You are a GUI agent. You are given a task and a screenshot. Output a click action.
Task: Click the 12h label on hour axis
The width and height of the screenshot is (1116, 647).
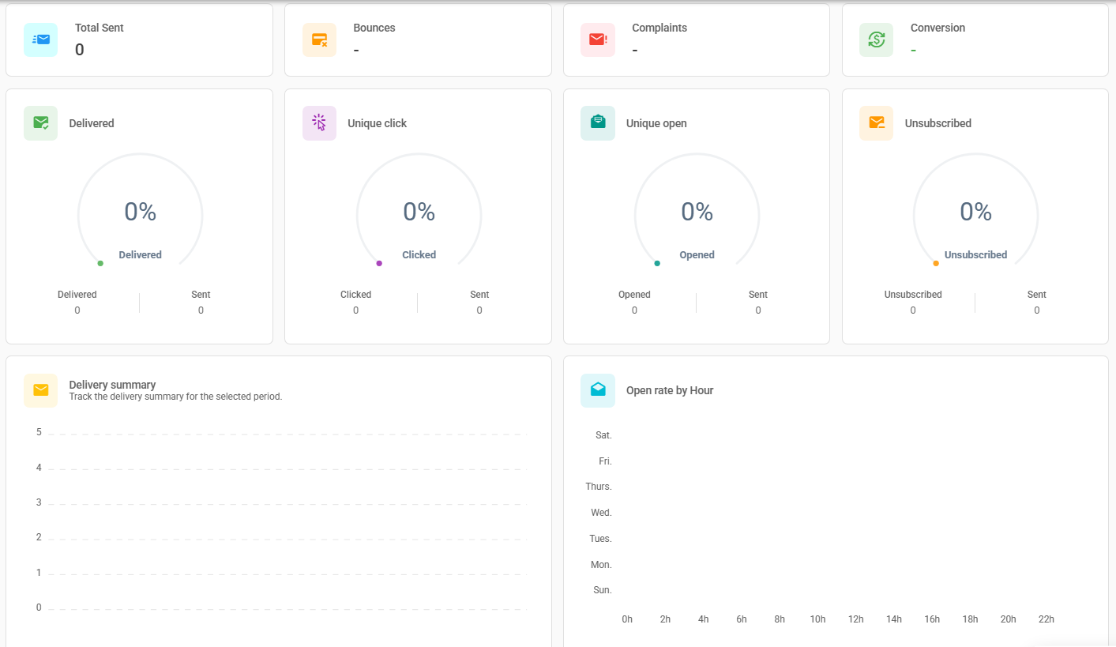tap(855, 619)
